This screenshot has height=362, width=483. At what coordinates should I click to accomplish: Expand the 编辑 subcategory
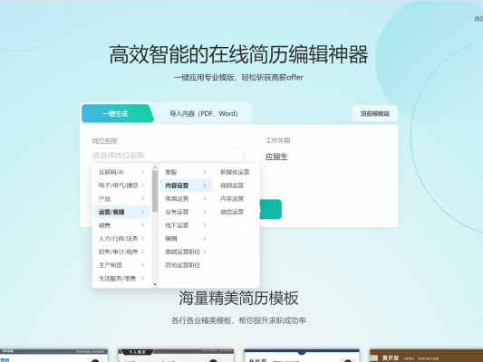click(x=186, y=238)
